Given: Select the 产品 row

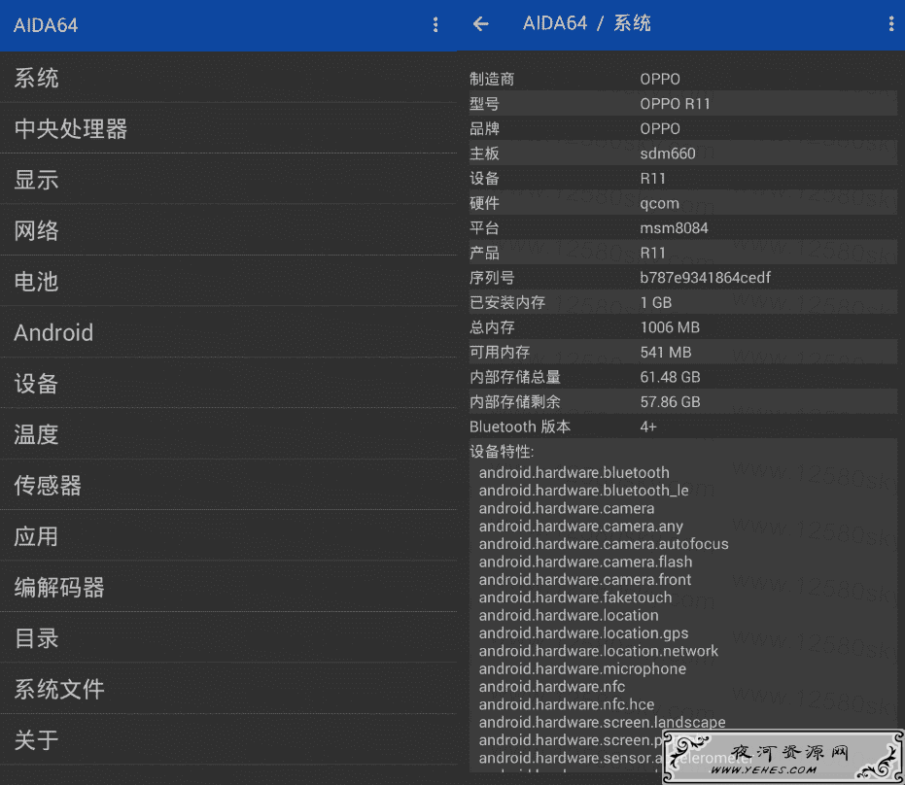Looking at the screenshot, I should 682,253.
